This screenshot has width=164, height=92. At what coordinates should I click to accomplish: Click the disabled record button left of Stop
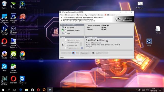point(66,53)
